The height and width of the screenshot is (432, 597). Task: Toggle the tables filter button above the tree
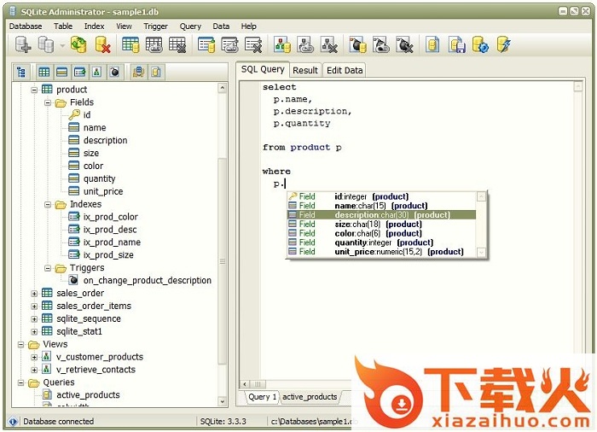(x=43, y=72)
